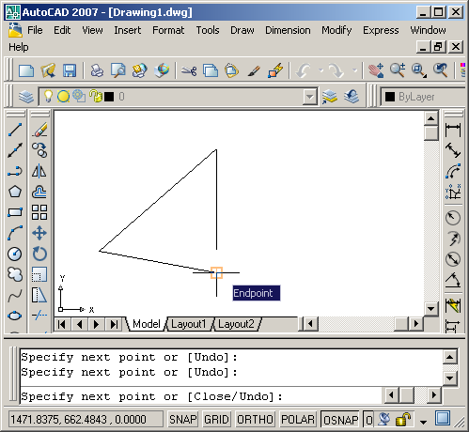This screenshot has height=432, width=469.
Task: Toggle freeze sun icon for layer 0
Action: (63, 96)
